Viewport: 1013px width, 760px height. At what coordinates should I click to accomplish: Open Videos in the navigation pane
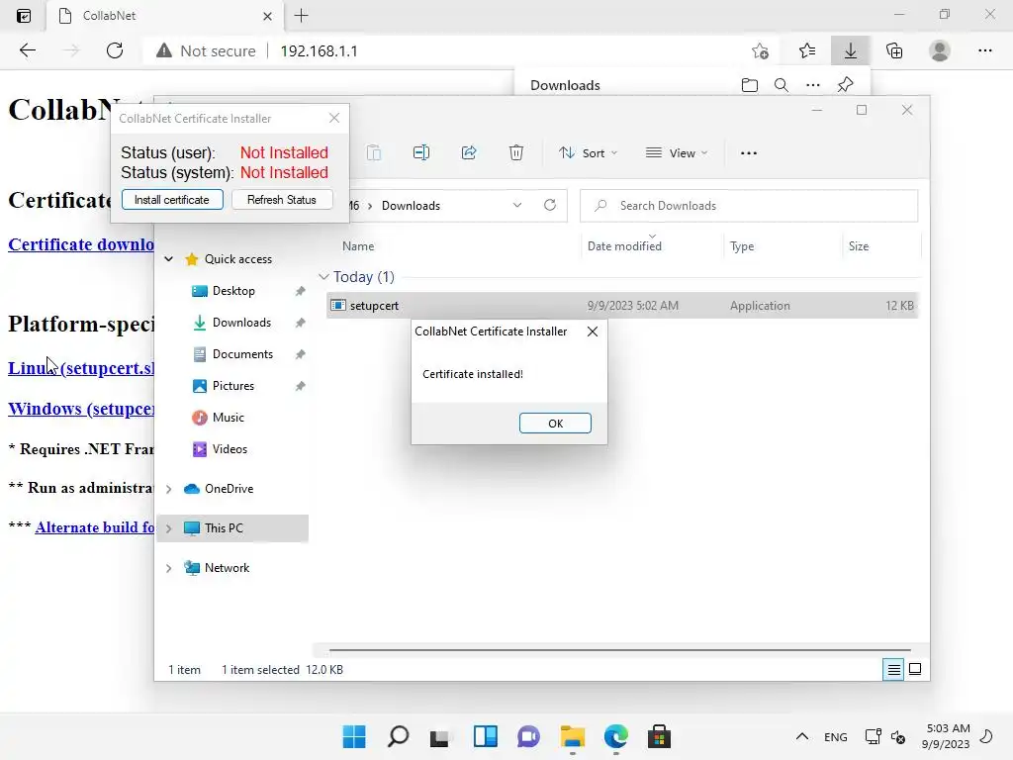(230, 449)
